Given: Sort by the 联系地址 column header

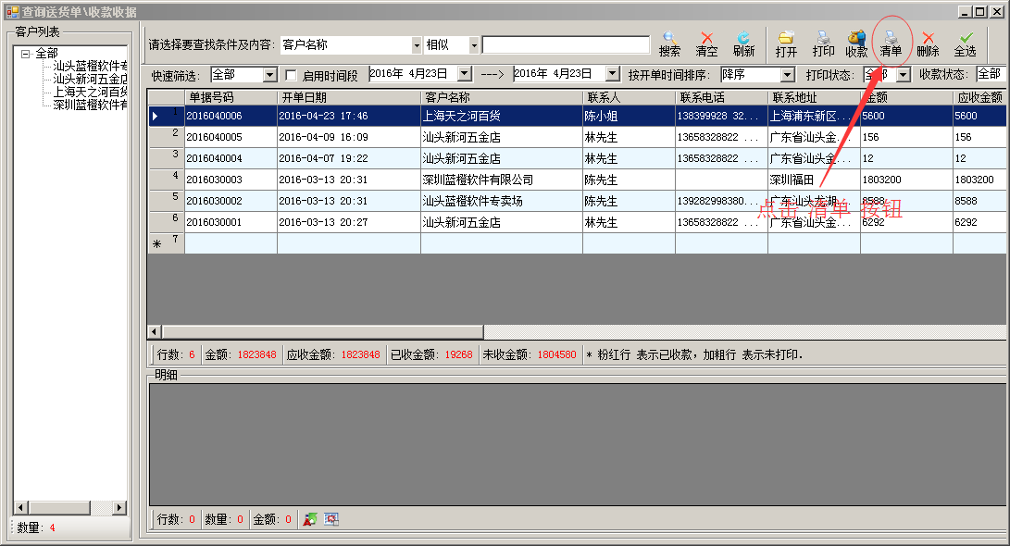Looking at the screenshot, I should (814, 97).
